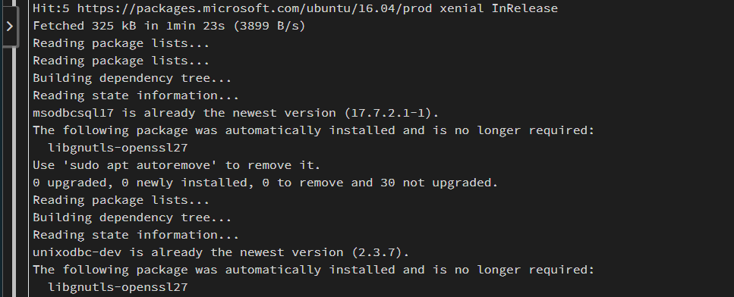Click the first 'Building dependency tree...' line
734x297 pixels.
[x=132, y=78]
